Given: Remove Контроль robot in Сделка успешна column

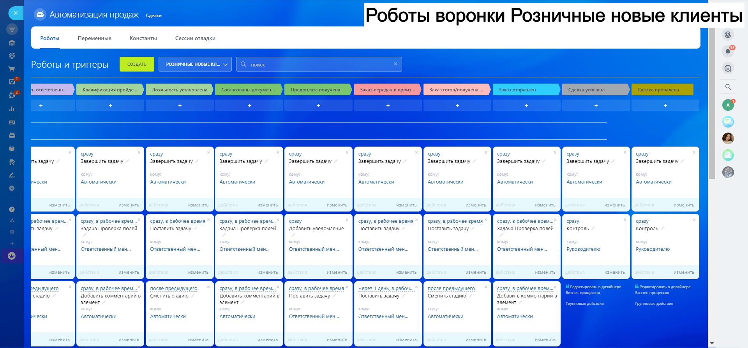Looking at the screenshot, I should point(625,220).
